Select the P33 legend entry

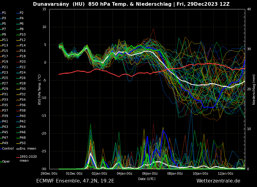point(5,100)
